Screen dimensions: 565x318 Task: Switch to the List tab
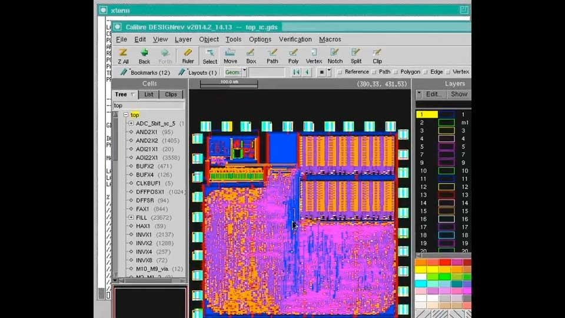pos(148,94)
